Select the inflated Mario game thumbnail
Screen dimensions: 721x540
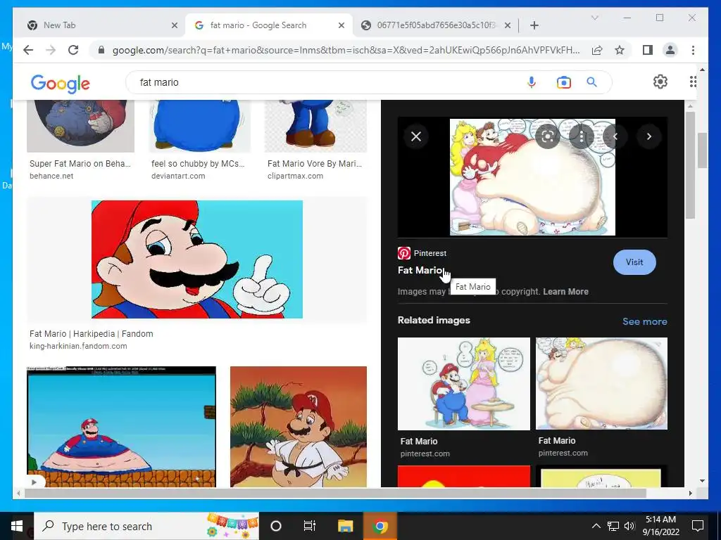(121, 427)
